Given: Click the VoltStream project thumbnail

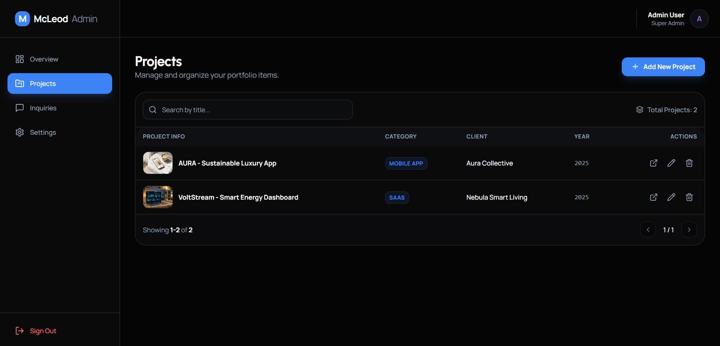Looking at the screenshot, I should tap(158, 197).
